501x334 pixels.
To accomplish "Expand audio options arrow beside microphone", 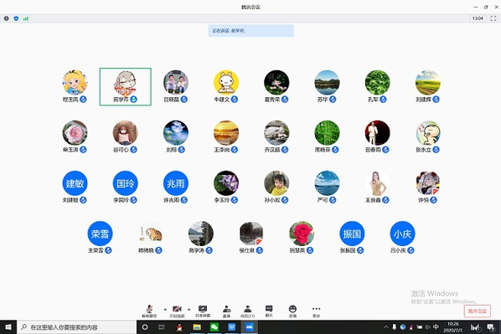I will 165,309.
